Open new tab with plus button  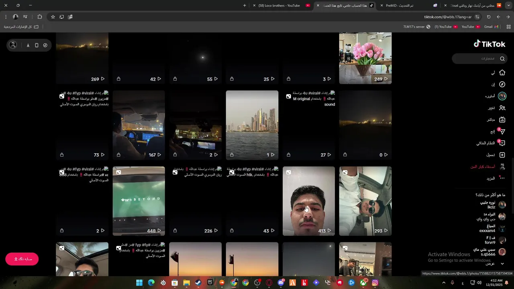[x=245, y=5]
